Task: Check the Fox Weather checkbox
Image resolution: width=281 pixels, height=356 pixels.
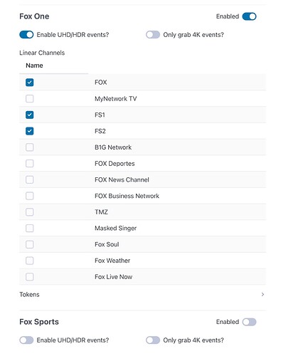Action: [30, 261]
